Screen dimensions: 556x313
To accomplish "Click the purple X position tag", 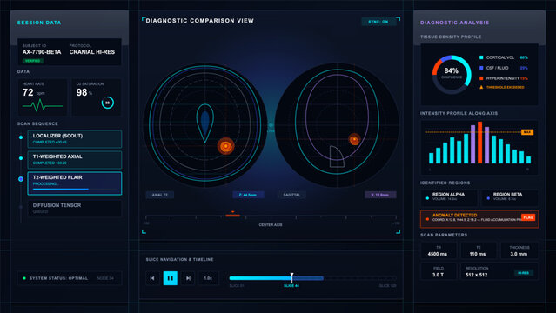I will pos(379,195).
